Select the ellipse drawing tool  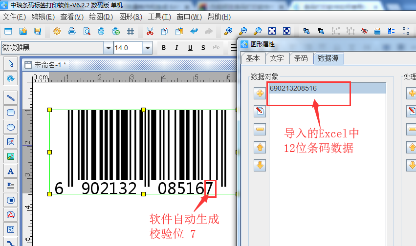pyautogui.click(x=11, y=127)
